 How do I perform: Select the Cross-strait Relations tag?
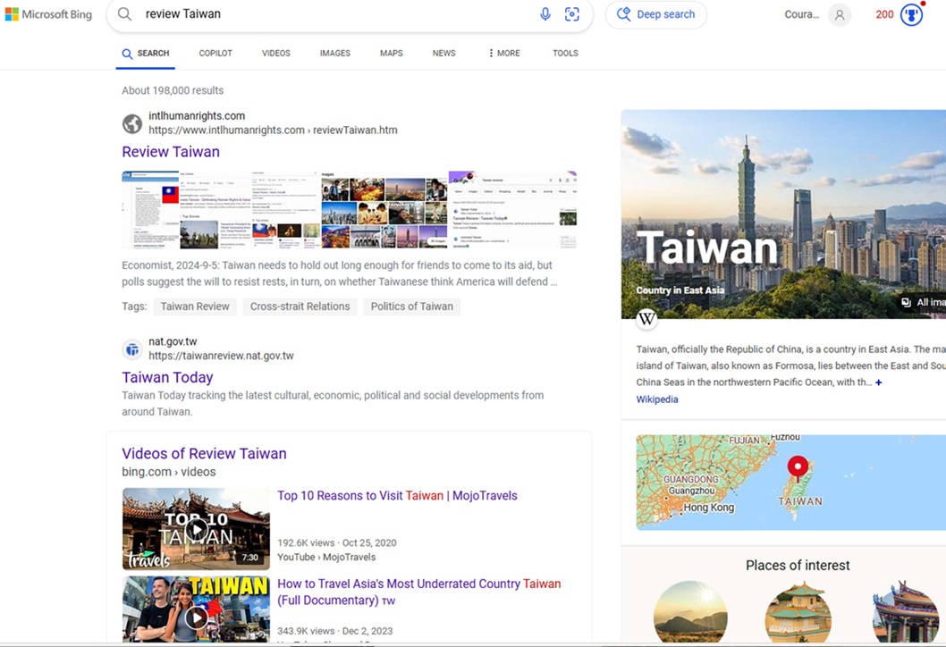coord(300,307)
